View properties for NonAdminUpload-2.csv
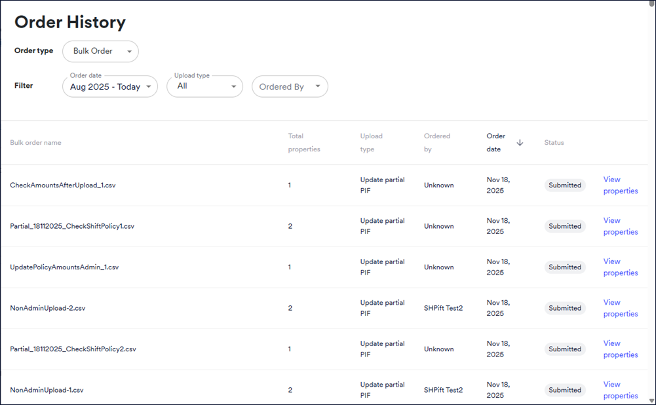This screenshot has width=656, height=405. point(621,308)
